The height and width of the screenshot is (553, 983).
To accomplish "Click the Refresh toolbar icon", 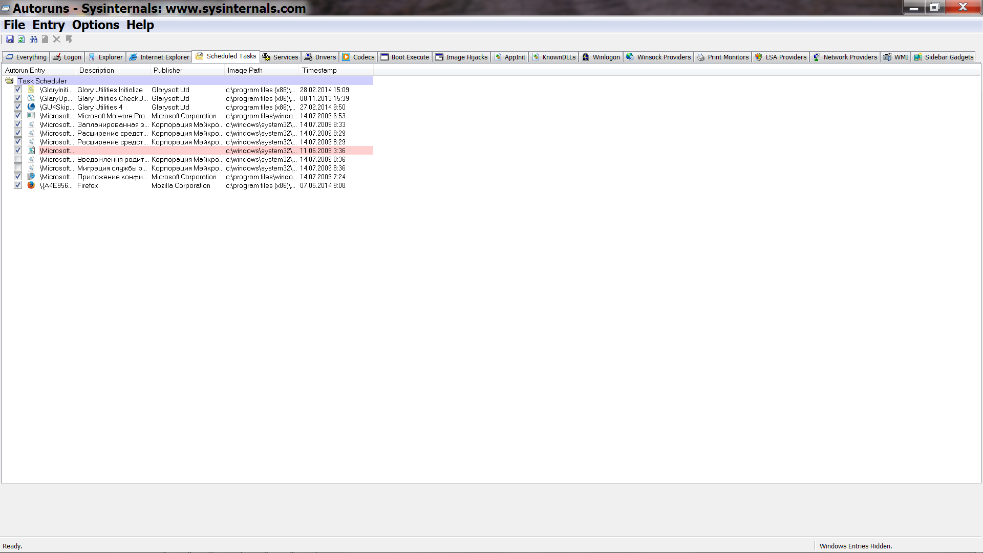I will [22, 39].
